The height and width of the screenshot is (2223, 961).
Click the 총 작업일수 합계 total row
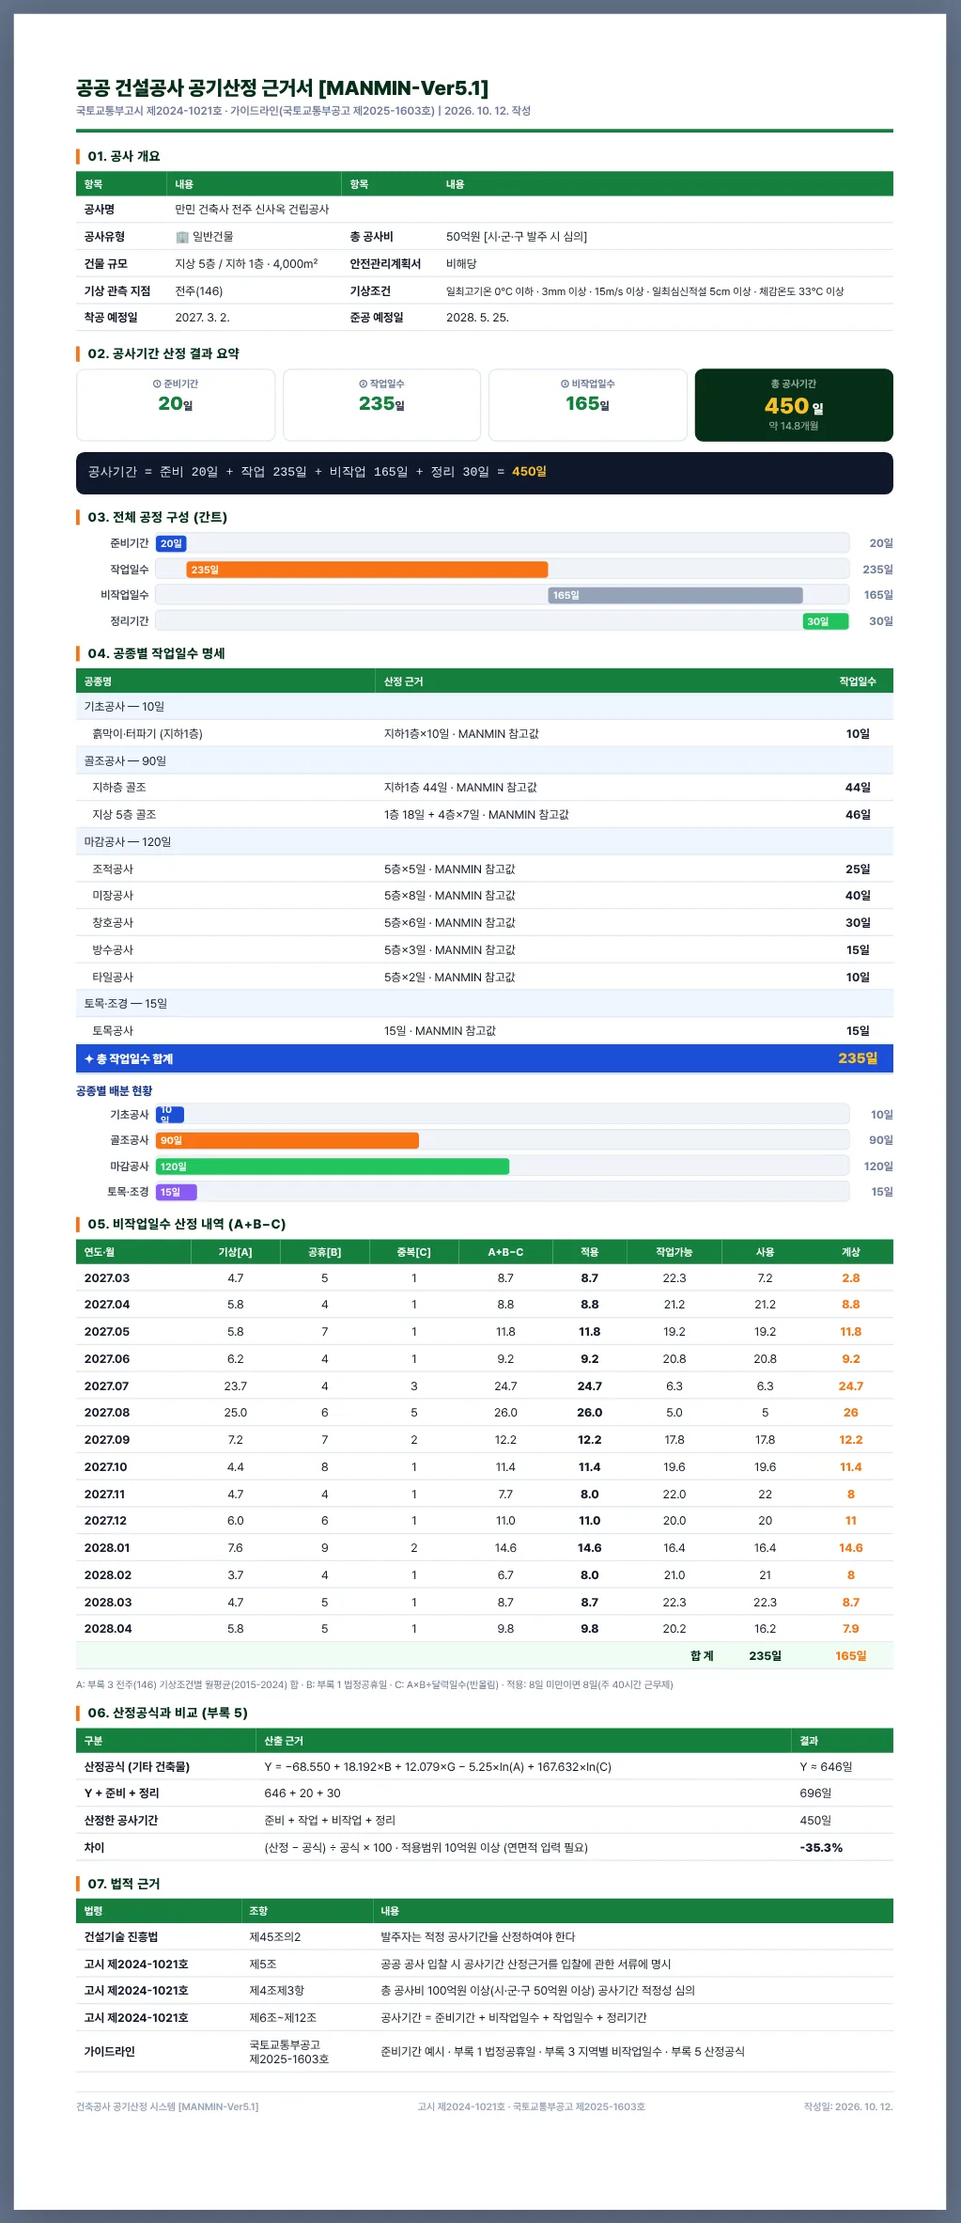[x=485, y=1058]
